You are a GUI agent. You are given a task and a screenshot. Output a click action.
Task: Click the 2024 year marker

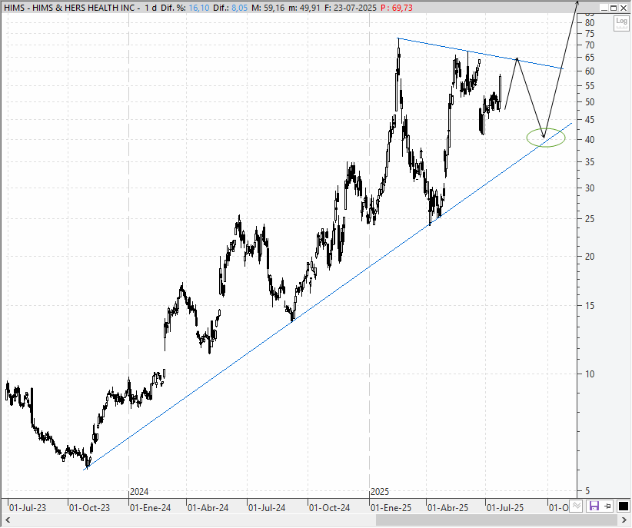139,492
